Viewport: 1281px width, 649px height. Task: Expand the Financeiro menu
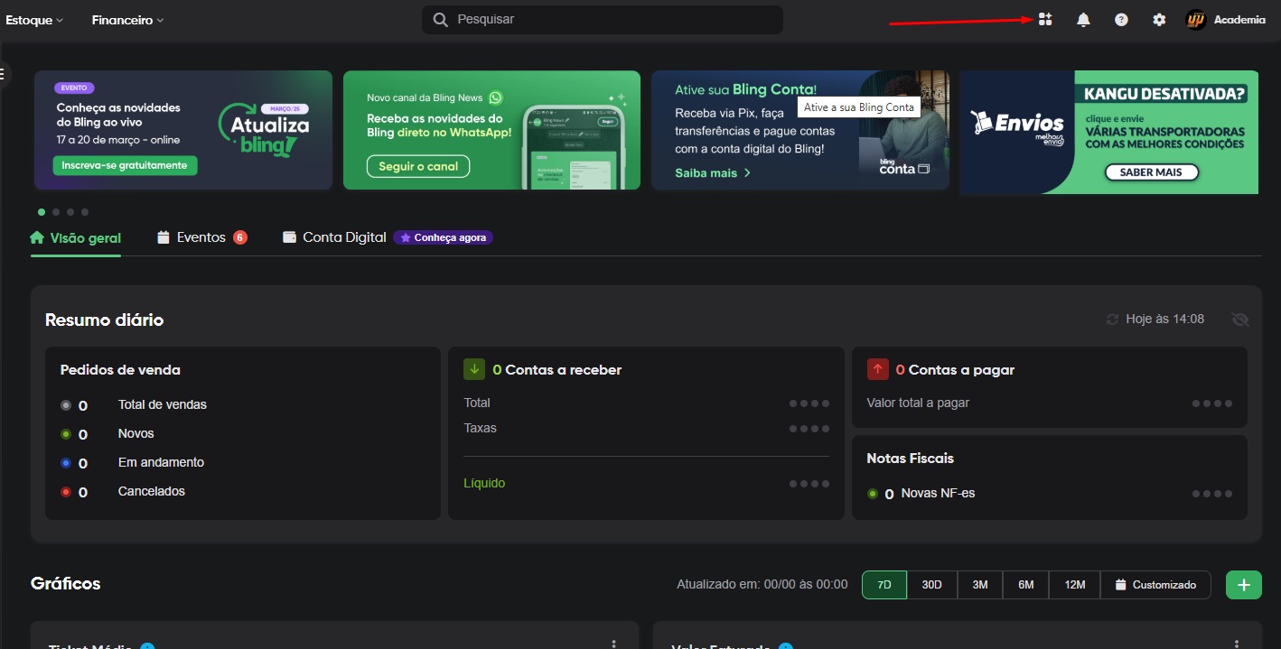click(127, 20)
